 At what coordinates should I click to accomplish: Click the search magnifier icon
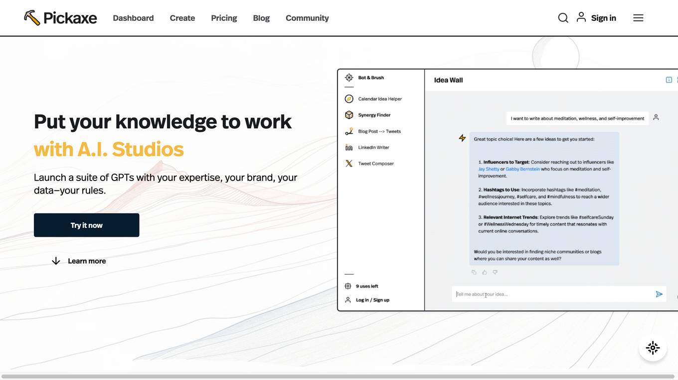click(563, 18)
